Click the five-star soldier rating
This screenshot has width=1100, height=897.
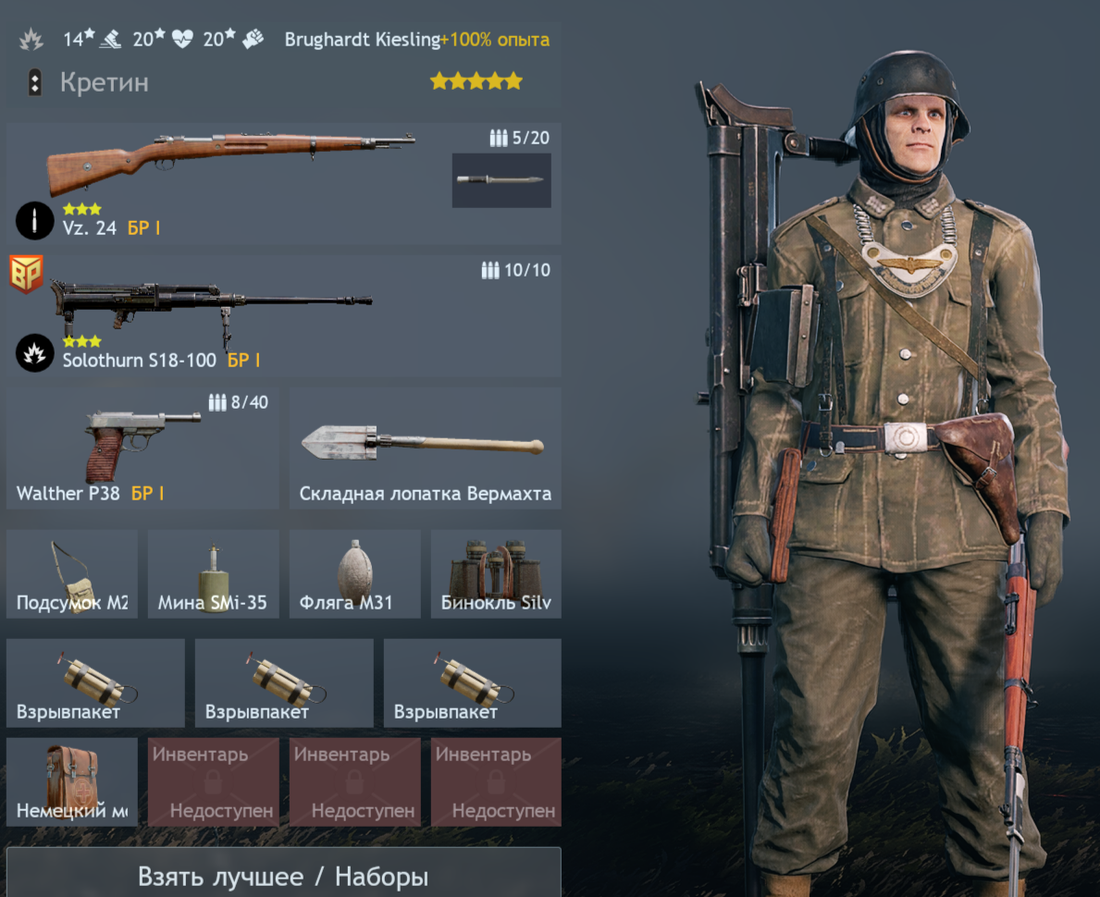pyautogui.click(x=476, y=81)
